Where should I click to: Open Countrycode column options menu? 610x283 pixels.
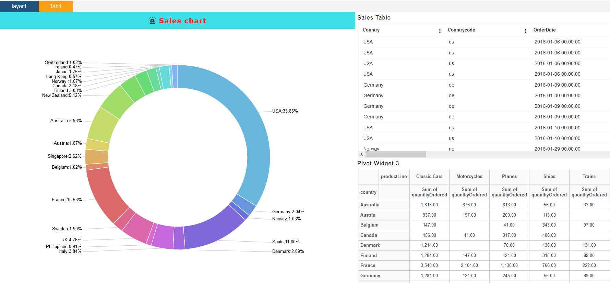[x=526, y=31]
